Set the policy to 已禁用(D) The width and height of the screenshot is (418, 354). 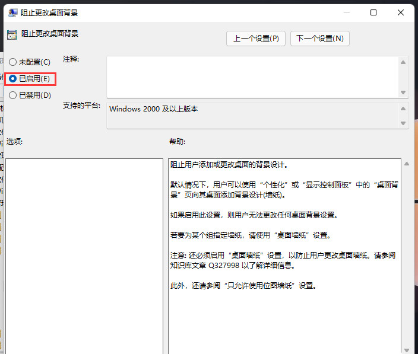coord(13,95)
